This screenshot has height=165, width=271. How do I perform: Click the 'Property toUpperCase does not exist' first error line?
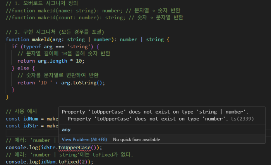[x=155, y=112]
